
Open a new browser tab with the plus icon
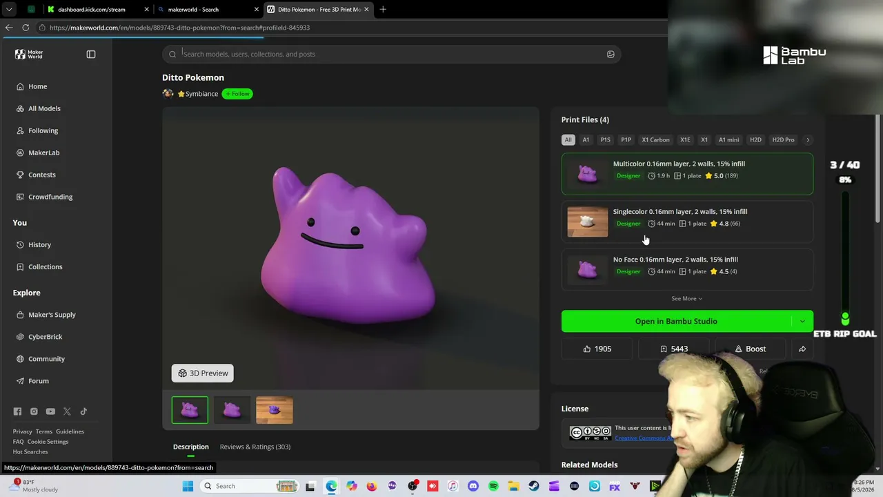(x=383, y=10)
